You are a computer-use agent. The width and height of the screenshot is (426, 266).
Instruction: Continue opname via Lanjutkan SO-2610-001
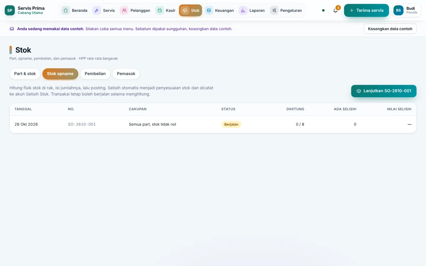(384, 91)
